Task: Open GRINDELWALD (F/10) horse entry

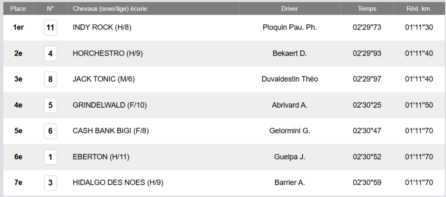Action: pos(111,105)
